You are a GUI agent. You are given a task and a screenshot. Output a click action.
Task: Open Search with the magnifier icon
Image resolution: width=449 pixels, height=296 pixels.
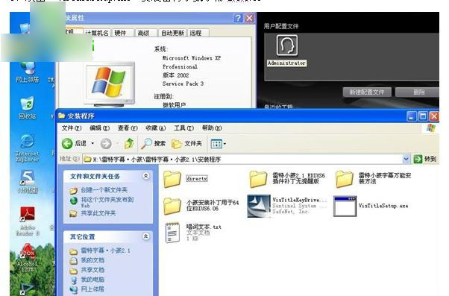[x=146, y=143]
